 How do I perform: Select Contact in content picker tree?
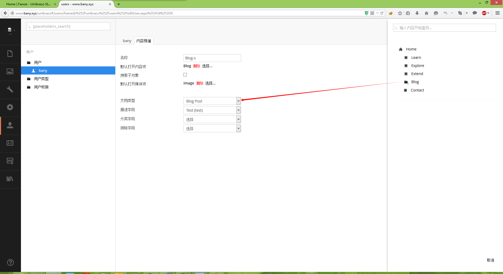coord(417,90)
